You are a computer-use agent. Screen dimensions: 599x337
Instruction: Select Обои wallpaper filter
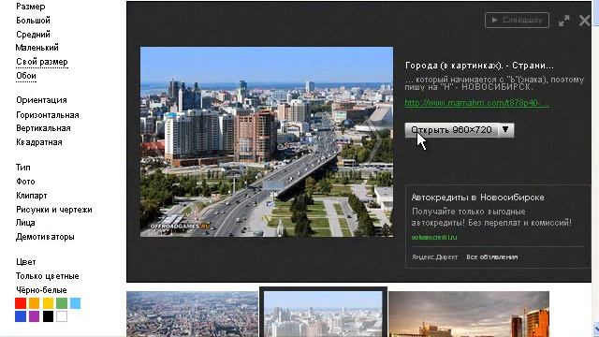tap(26, 76)
